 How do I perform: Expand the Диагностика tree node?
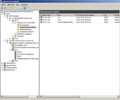click(2, 65)
